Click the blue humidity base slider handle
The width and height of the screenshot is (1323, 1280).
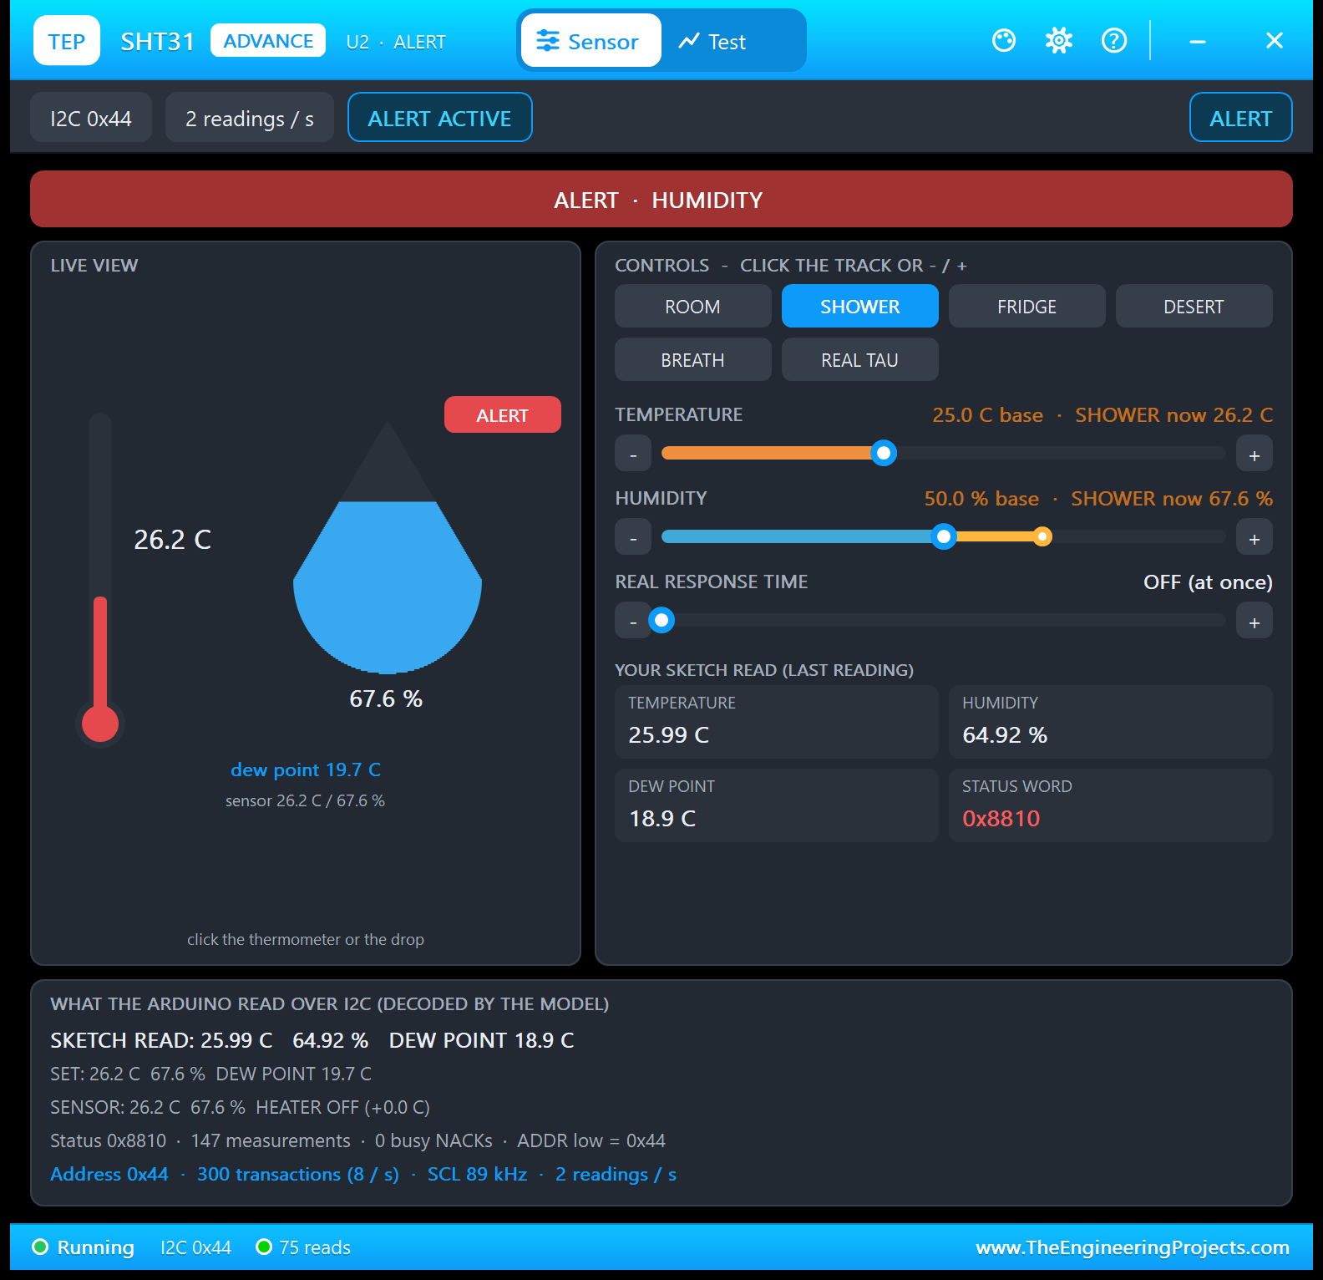click(944, 536)
